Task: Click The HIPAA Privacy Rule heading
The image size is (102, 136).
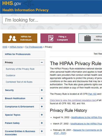Action: click(76, 64)
